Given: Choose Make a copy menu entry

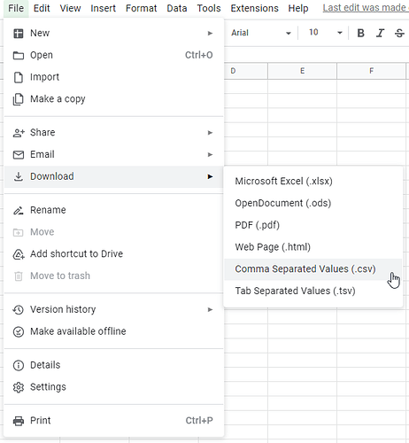Looking at the screenshot, I should 113,99.
